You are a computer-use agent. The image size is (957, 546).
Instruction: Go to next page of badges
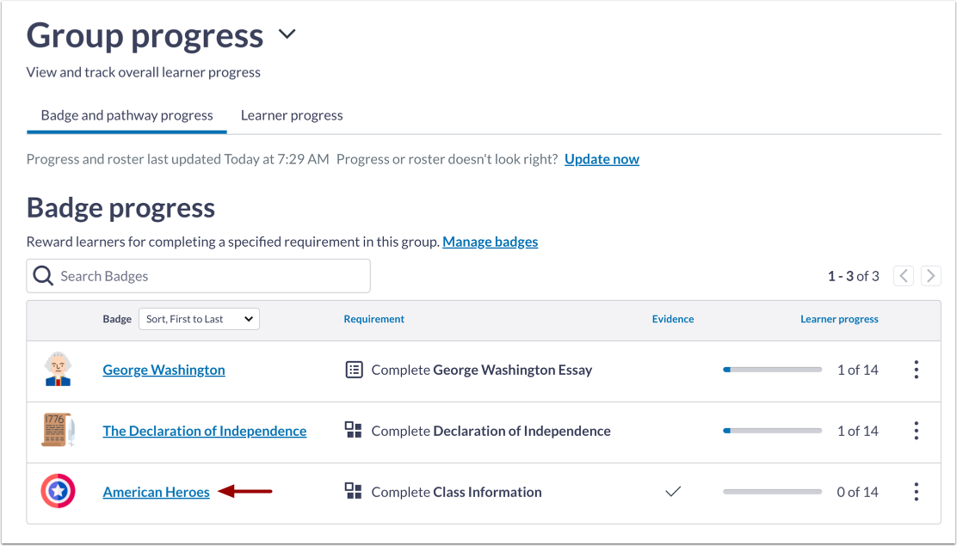pyautogui.click(x=930, y=276)
